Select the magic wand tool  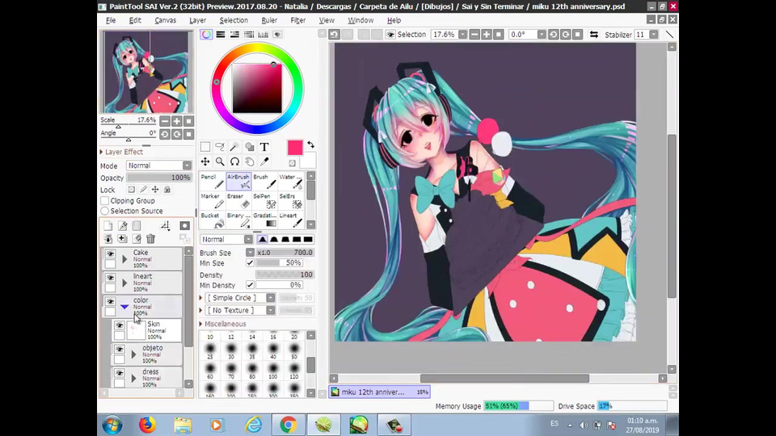[x=234, y=146]
